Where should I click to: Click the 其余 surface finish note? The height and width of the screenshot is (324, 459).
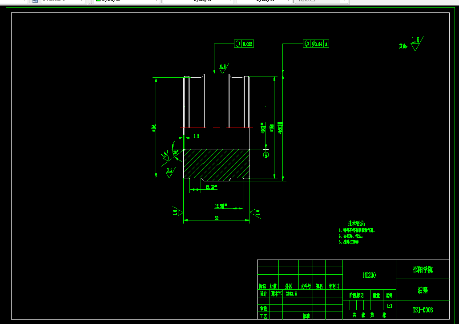tap(403, 46)
